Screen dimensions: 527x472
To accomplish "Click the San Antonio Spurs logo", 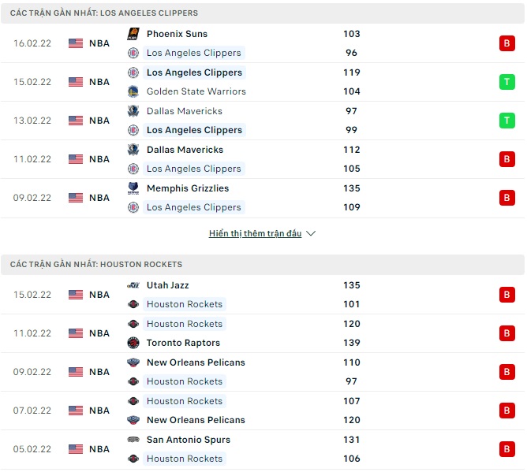I will click(133, 440).
